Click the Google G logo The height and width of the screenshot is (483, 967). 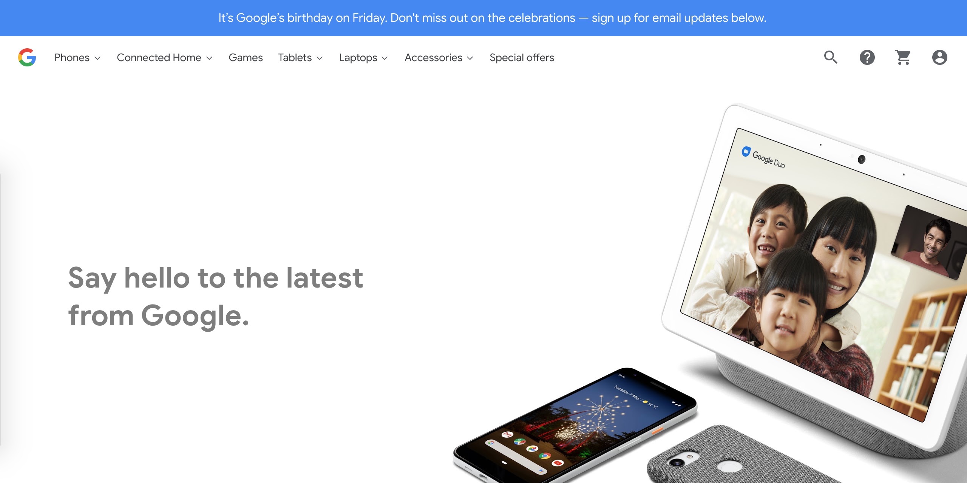point(27,57)
